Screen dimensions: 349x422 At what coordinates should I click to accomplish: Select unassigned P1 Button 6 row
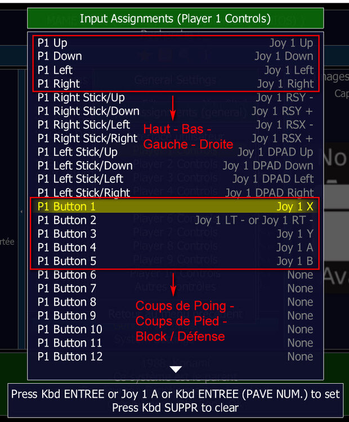(175, 275)
